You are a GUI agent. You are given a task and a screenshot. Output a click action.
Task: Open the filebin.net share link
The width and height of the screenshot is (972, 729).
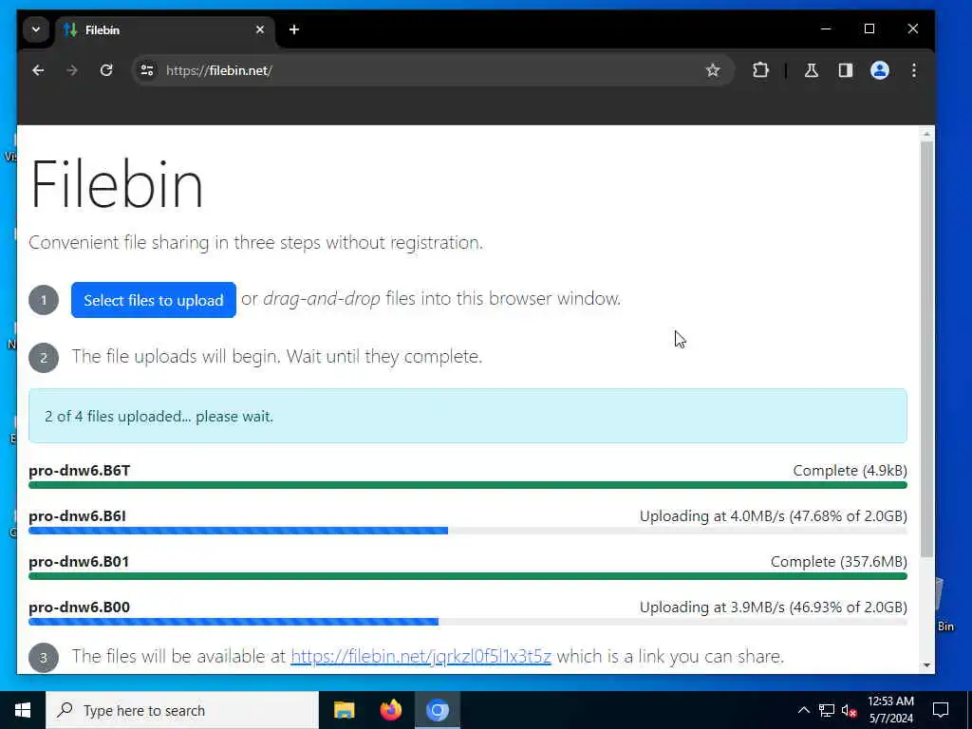point(421,657)
